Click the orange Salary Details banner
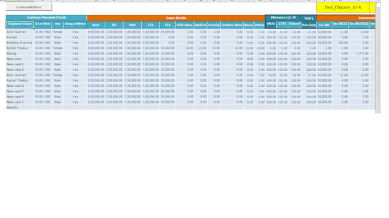The width and height of the screenshot is (389, 218). pos(176,18)
